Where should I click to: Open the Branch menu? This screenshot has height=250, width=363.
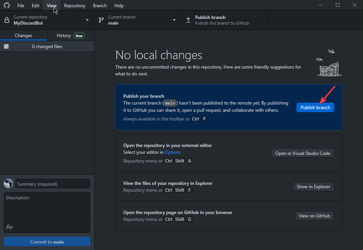coord(99,5)
